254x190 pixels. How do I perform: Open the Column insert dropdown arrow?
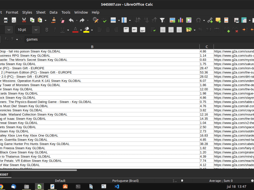(130, 20)
